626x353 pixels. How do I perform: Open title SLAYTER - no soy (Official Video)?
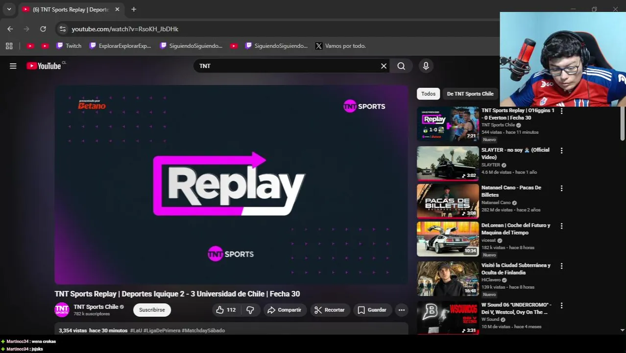pos(515,153)
